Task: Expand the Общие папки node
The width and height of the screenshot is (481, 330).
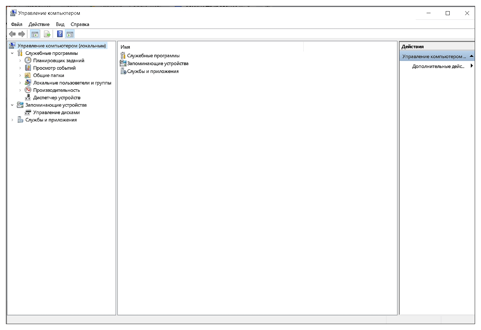Action: (20, 75)
